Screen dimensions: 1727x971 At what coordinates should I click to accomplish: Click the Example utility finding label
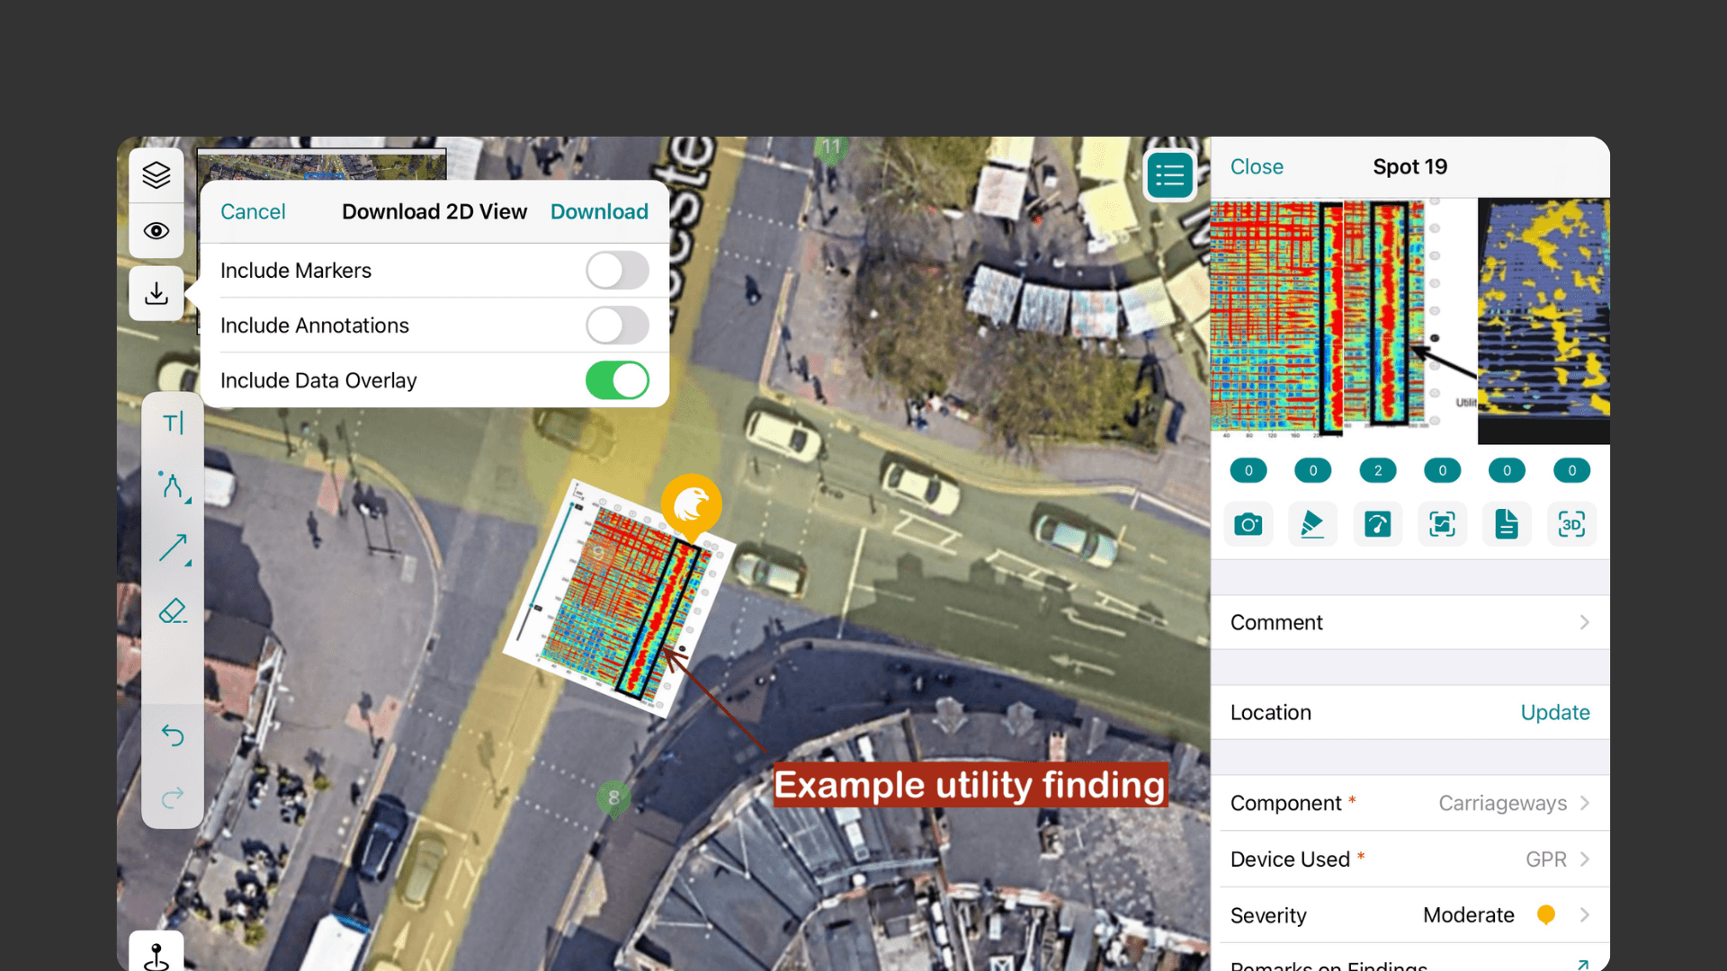(970, 785)
